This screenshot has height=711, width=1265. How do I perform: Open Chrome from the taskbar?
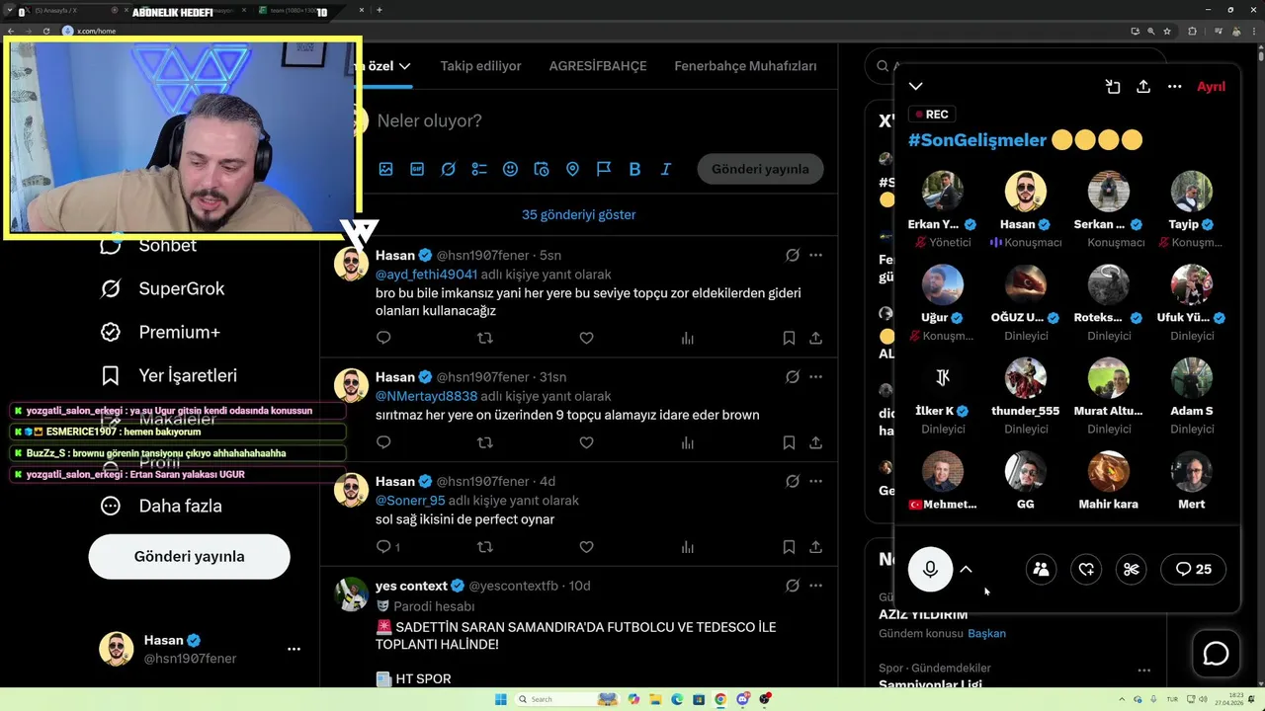pos(721,699)
